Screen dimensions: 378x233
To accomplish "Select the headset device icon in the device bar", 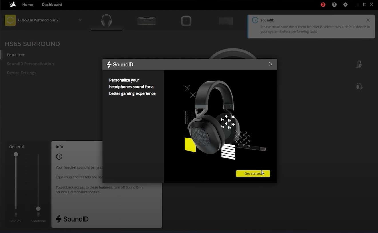I will [106, 21].
